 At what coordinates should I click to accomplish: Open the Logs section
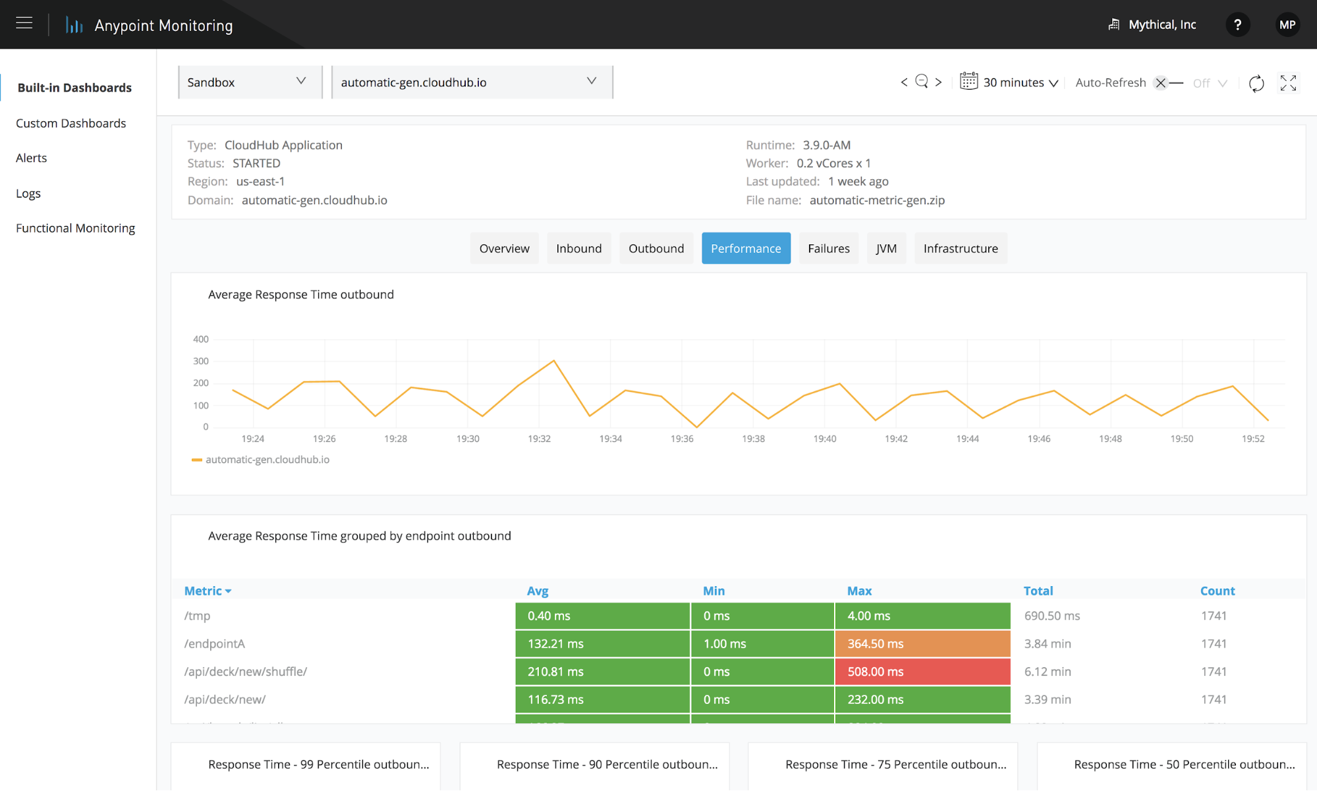pos(28,193)
